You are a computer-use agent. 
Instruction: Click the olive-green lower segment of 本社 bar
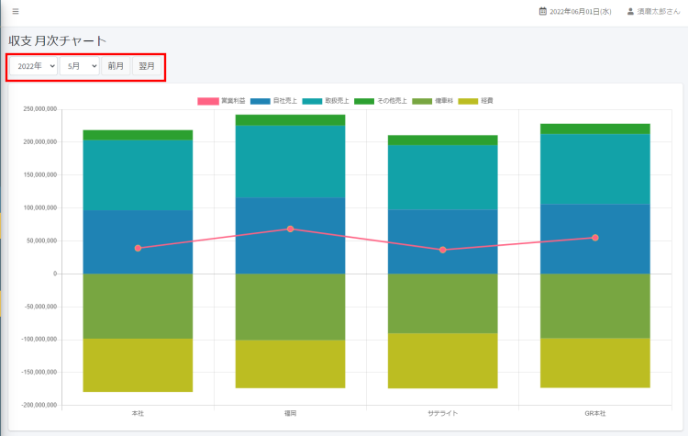tap(138, 306)
